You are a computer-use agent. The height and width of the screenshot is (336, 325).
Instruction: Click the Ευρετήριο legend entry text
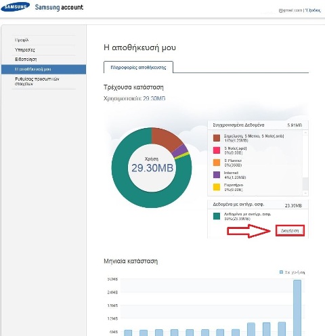tap(234, 187)
